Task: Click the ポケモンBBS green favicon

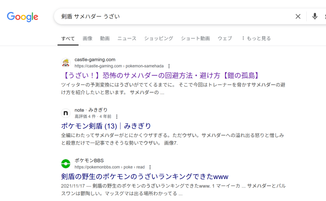Action: pyautogui.click(x=66, y=163)
